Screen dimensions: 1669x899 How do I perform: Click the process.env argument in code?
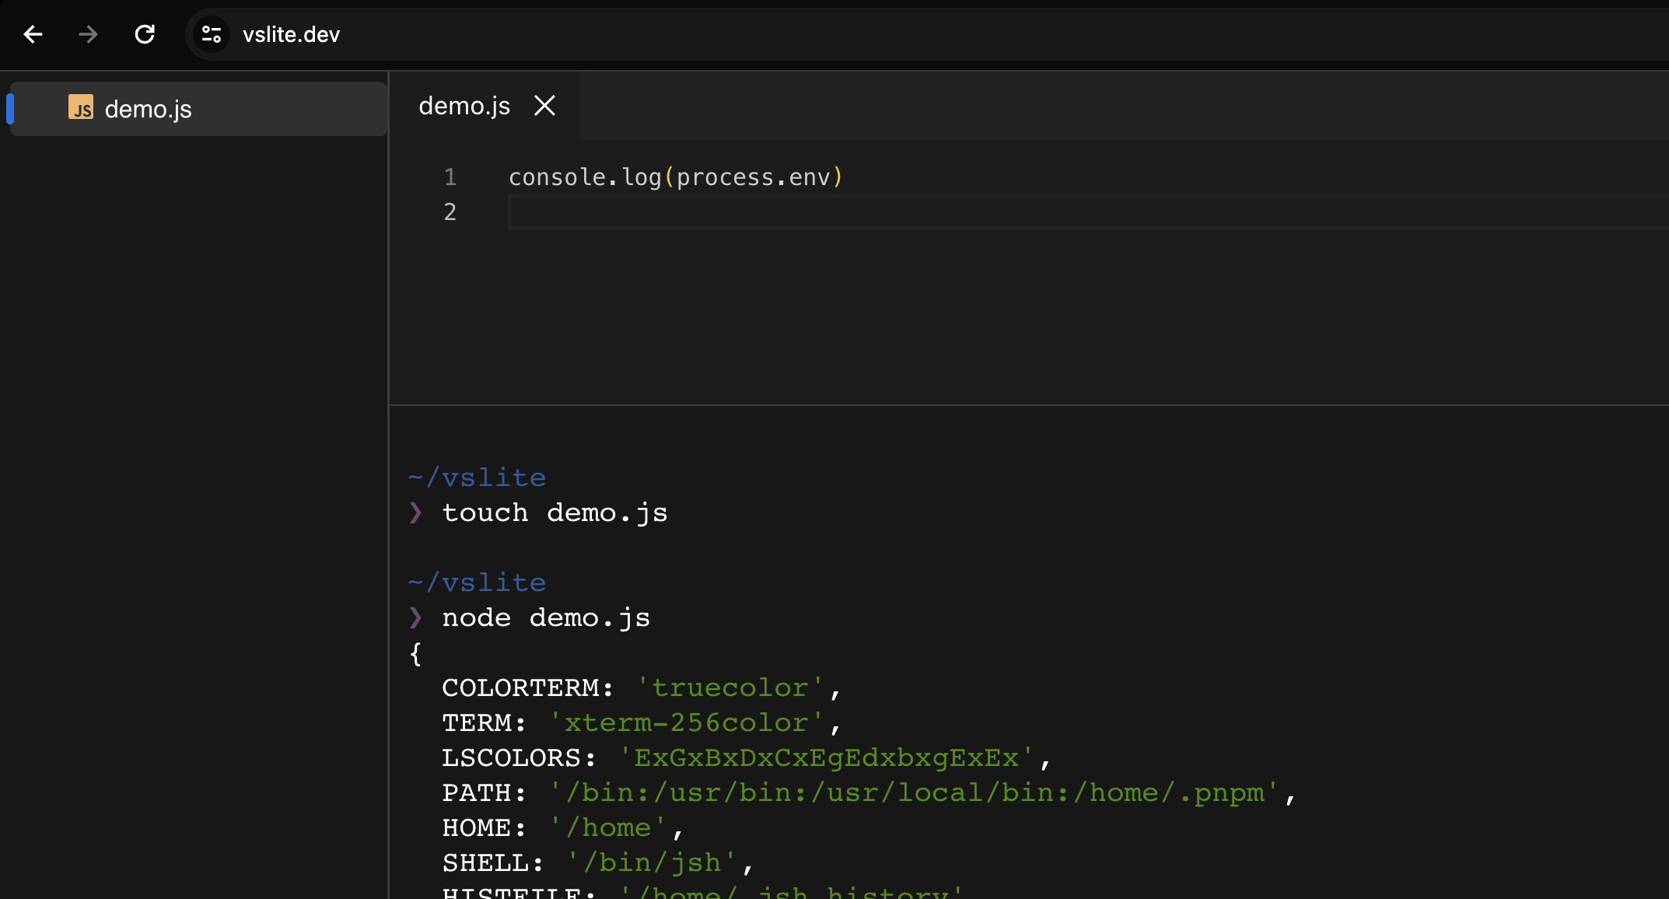[753, 177]
